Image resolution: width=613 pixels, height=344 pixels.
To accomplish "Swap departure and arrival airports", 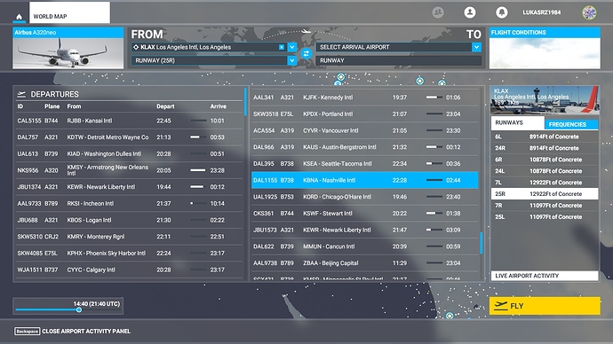I will [x=306, y=54].
